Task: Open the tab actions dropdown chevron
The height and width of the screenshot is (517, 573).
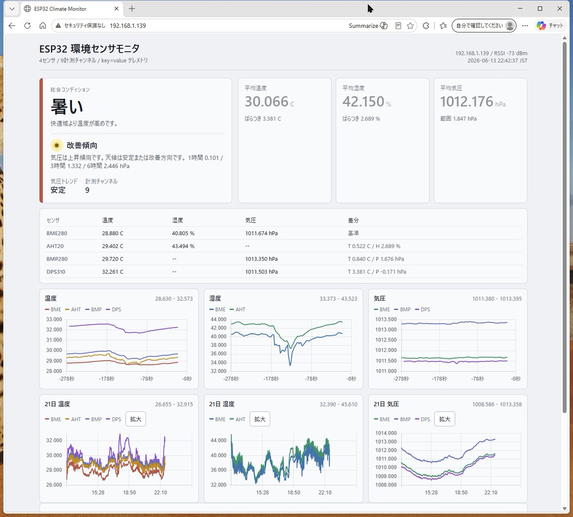Action: [12, 9]
